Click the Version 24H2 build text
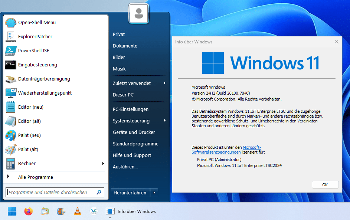 pyautogui.click(x=221, y=93)
